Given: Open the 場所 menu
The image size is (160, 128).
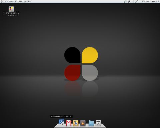Looking at the screenshot, I should (21, 2).
